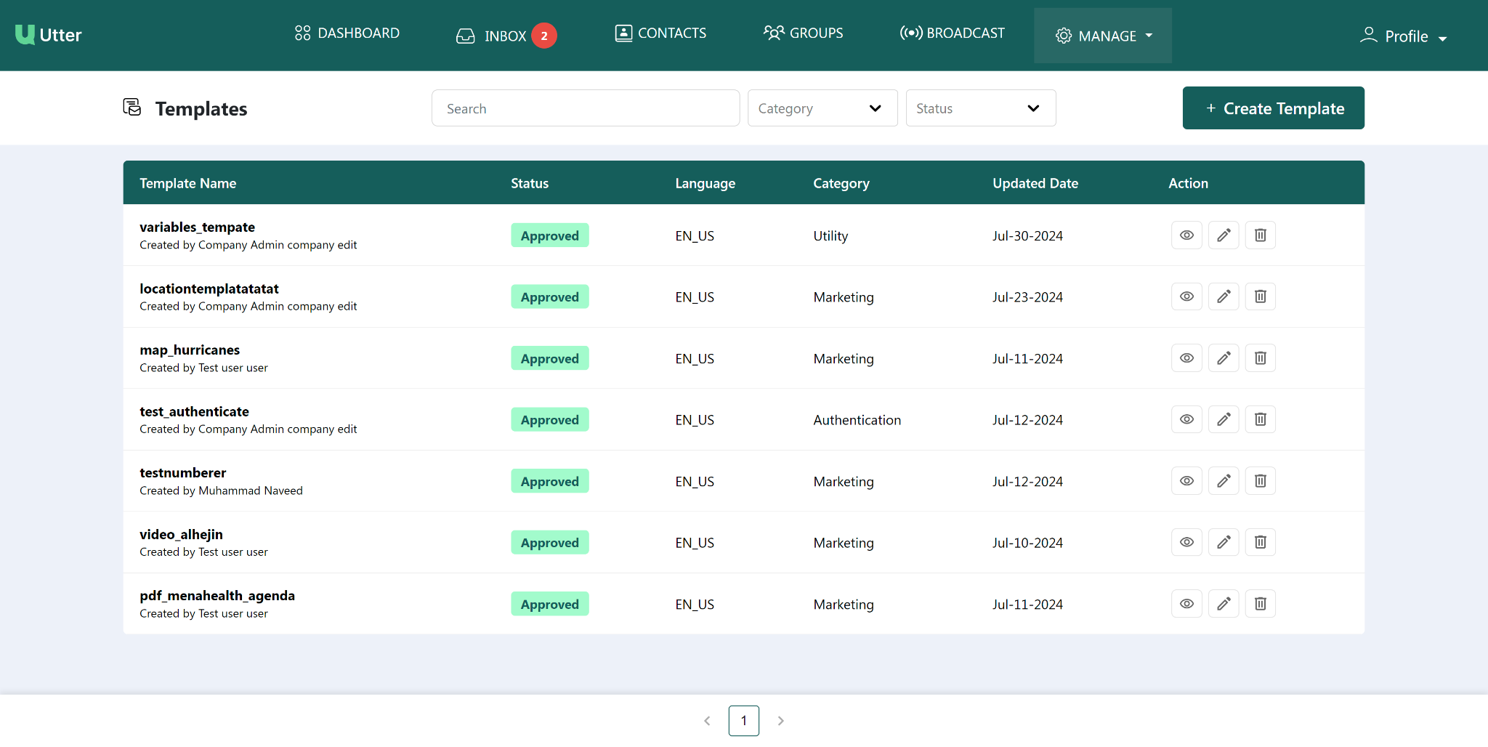View the variables_tempate template with eye icon

pos(1186,235)
